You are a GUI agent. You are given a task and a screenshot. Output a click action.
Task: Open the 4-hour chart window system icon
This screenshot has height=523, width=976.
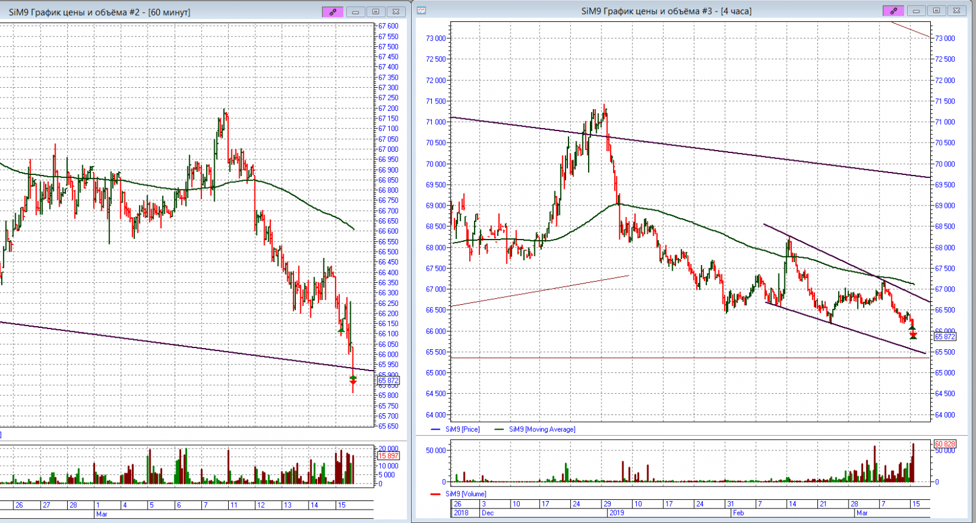click(422, 11)
